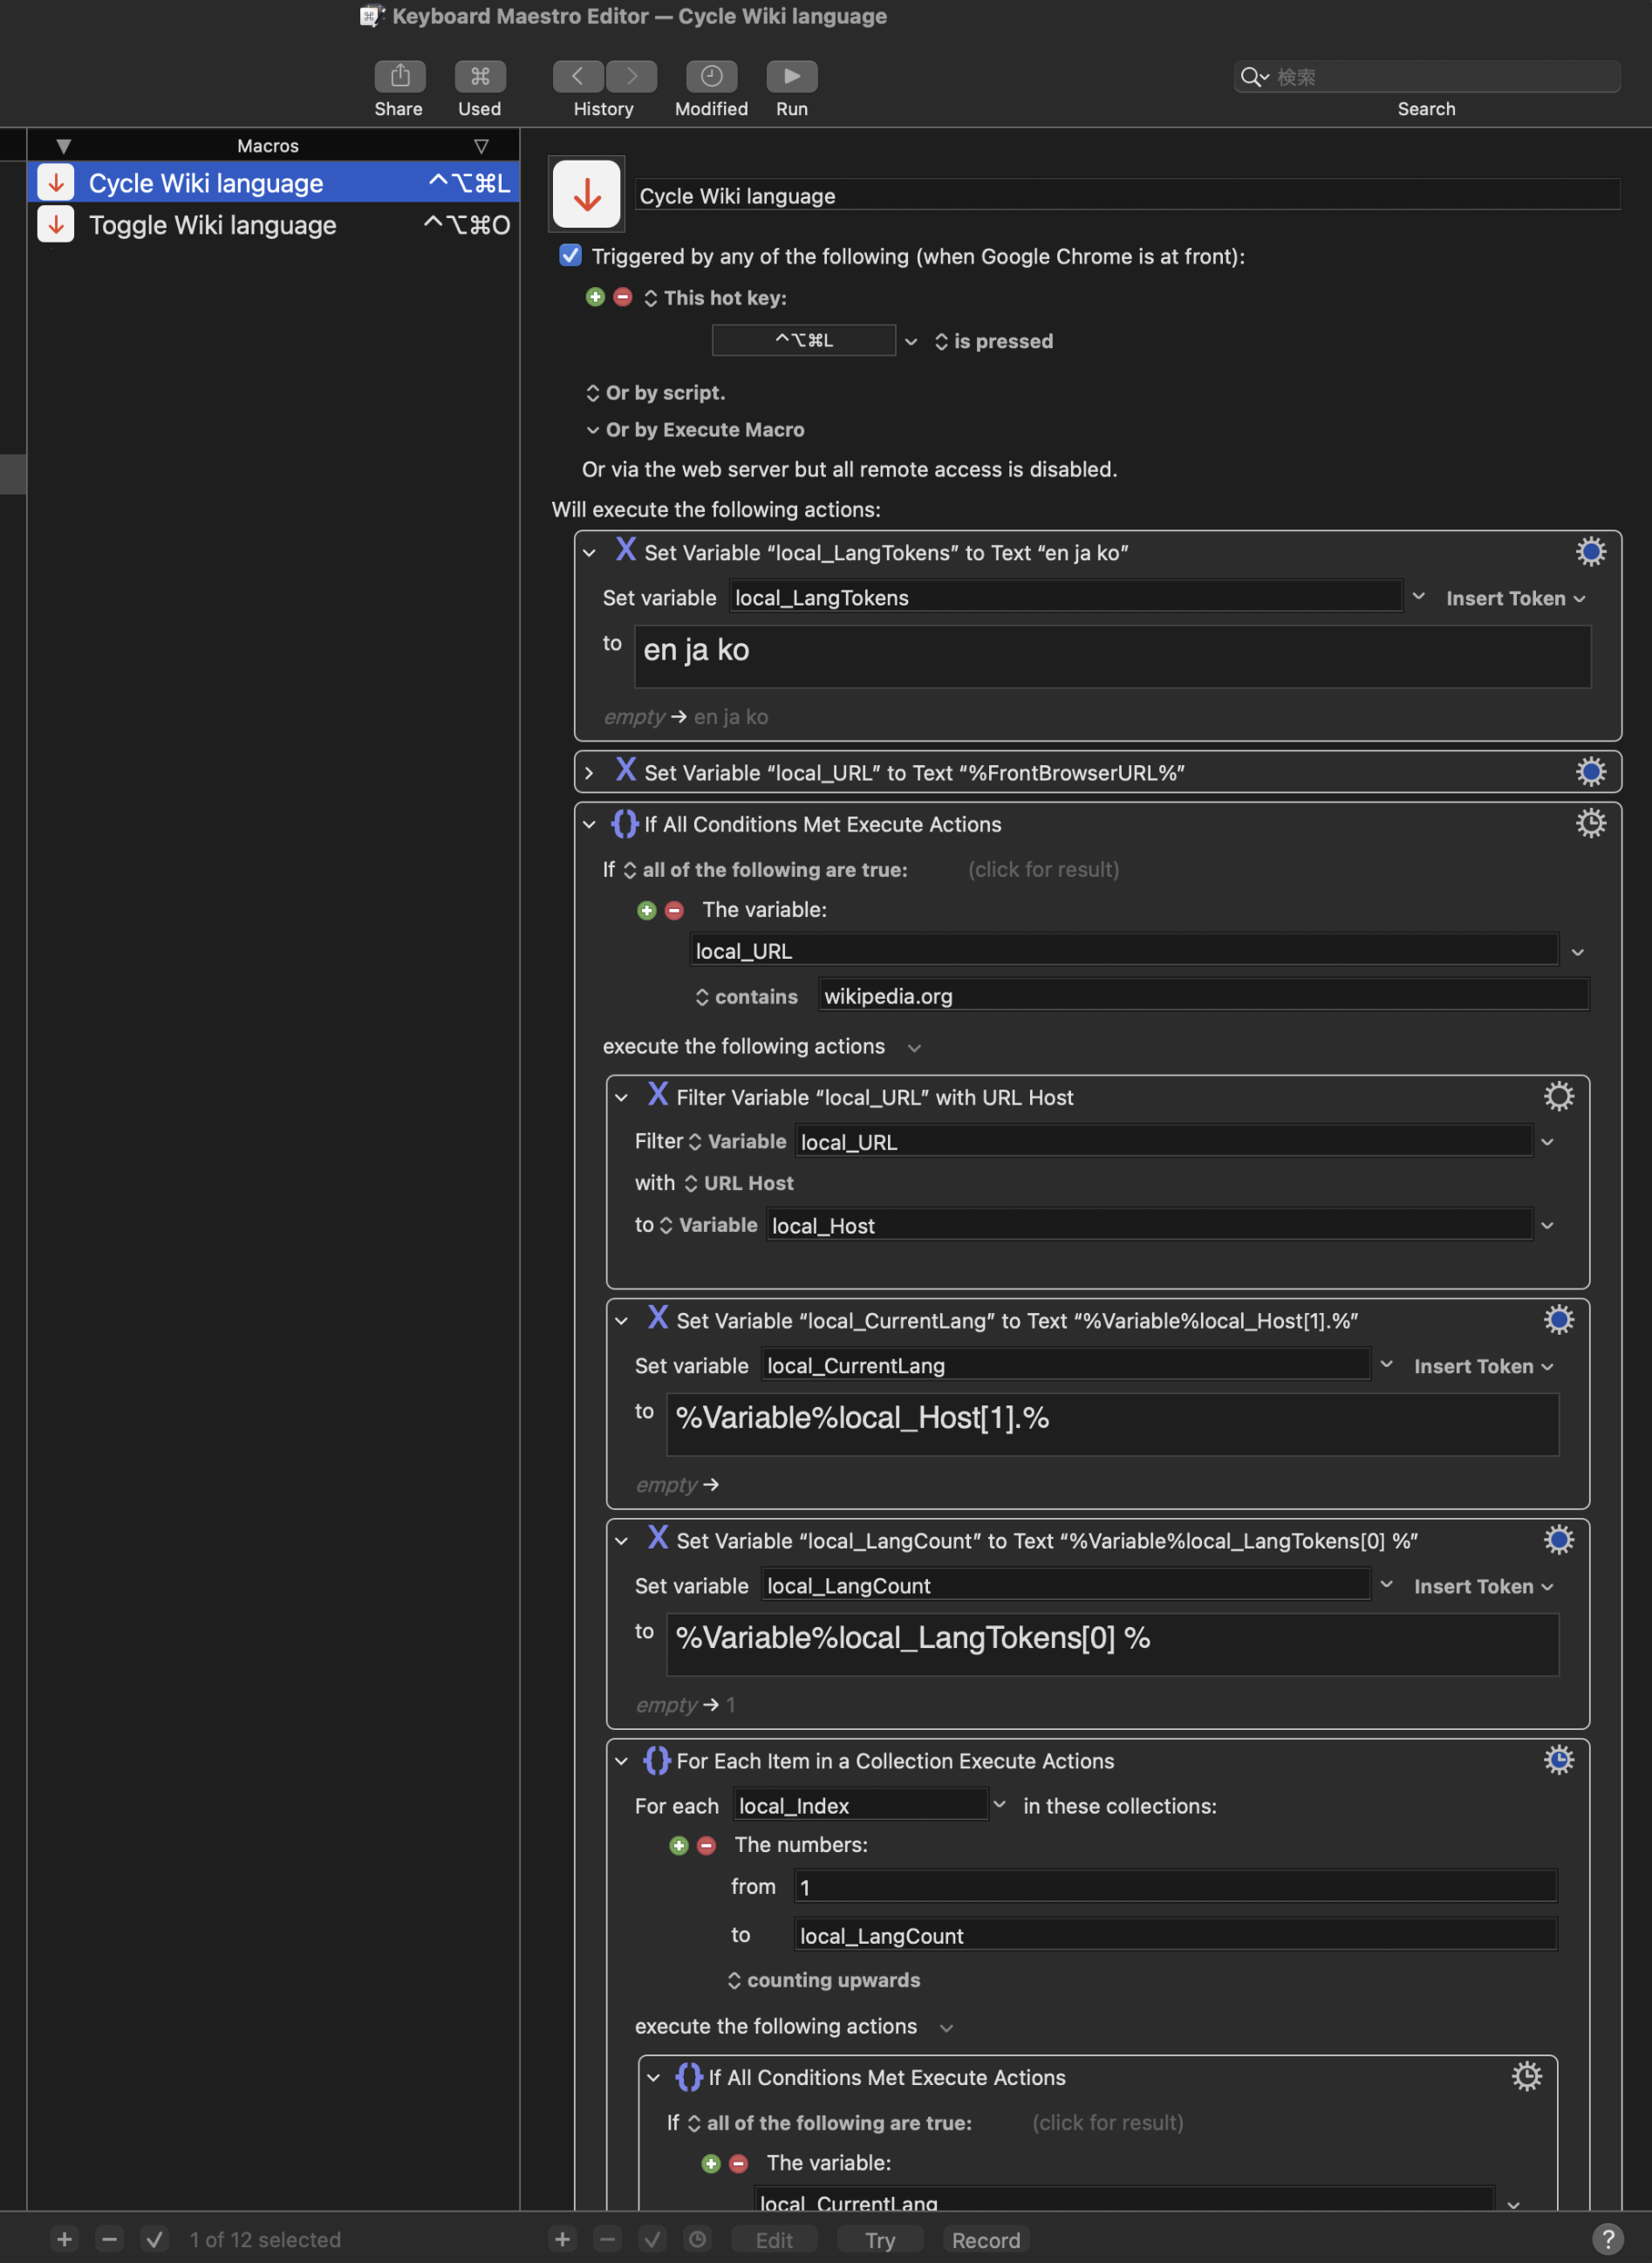Go forward in History
This screenshot has width=1652, height=2263.
[632, 77]
